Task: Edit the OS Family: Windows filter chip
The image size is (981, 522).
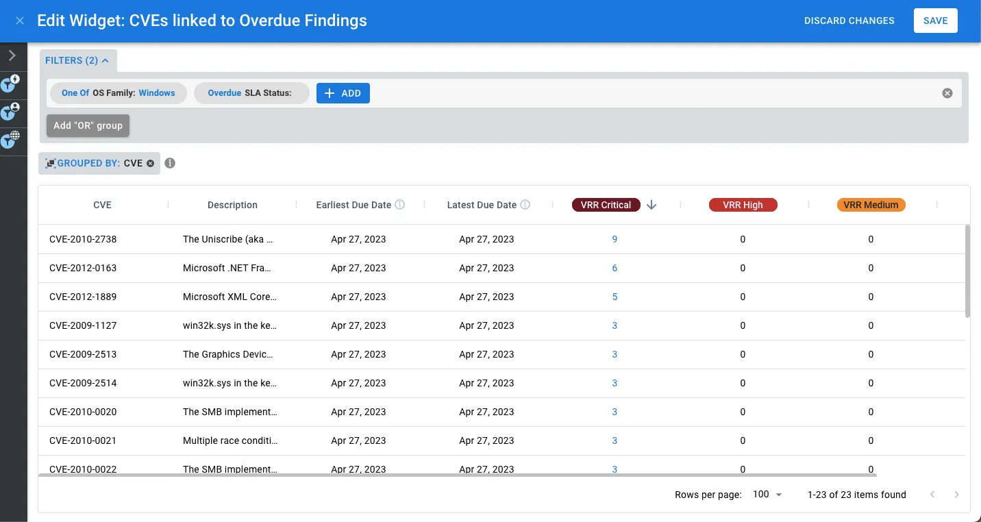Action: 119,93
